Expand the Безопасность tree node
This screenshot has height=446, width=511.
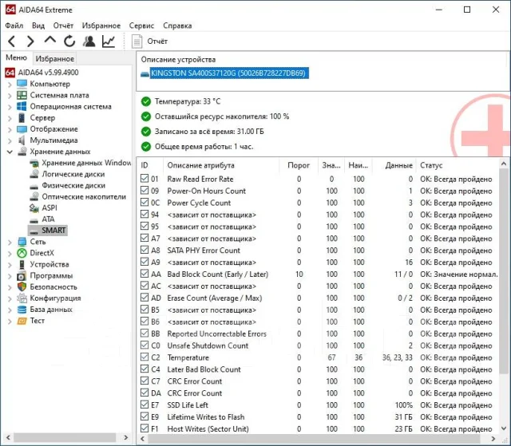[x=10, y=287]
